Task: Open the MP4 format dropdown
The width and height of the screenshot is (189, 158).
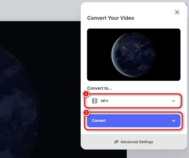Action: coord(134,101)
